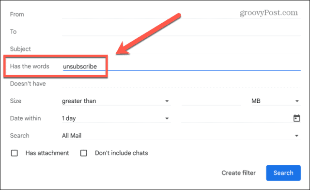Expand the Date within '1 day' dropdown
The height and width of the screenshot is (190, 310).
click(x=116, y=118)
